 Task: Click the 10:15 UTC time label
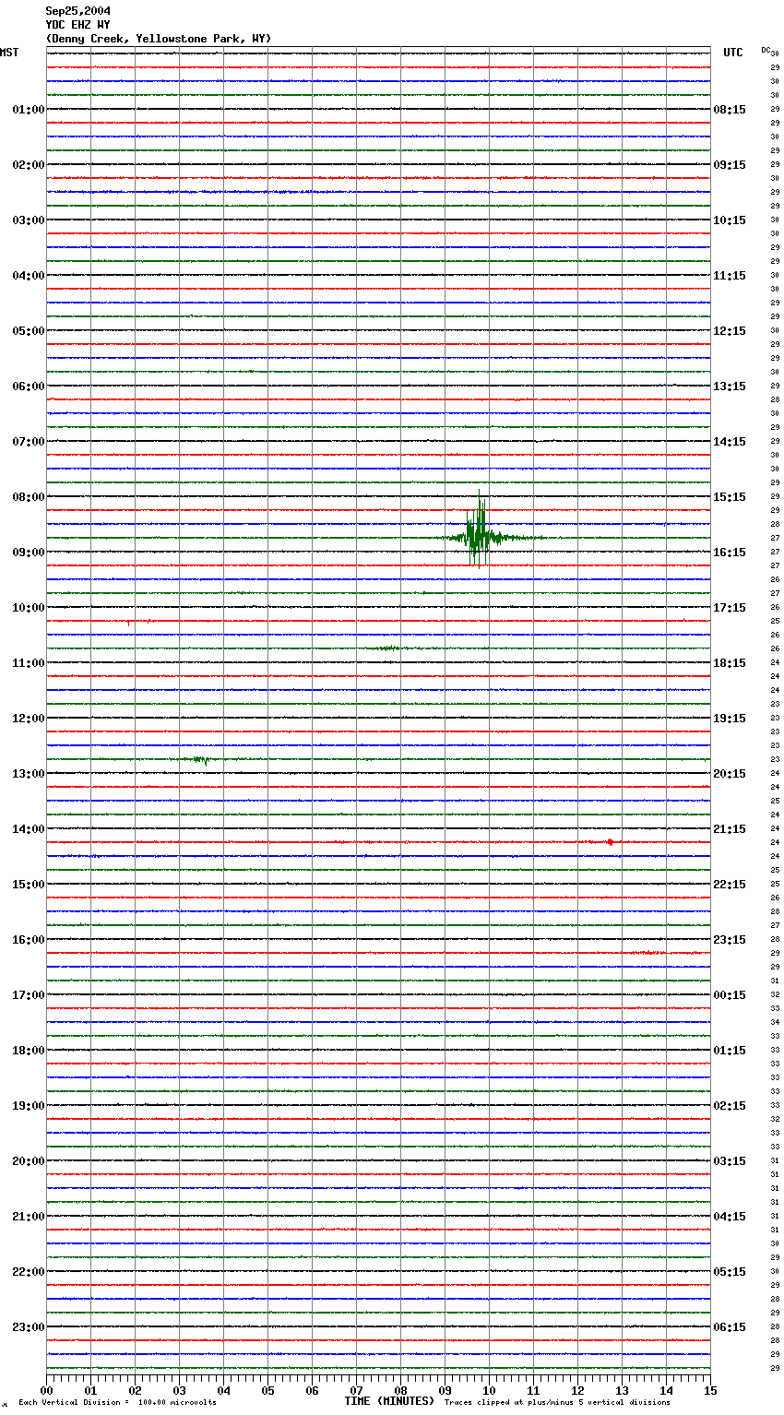tap(730, 220)
